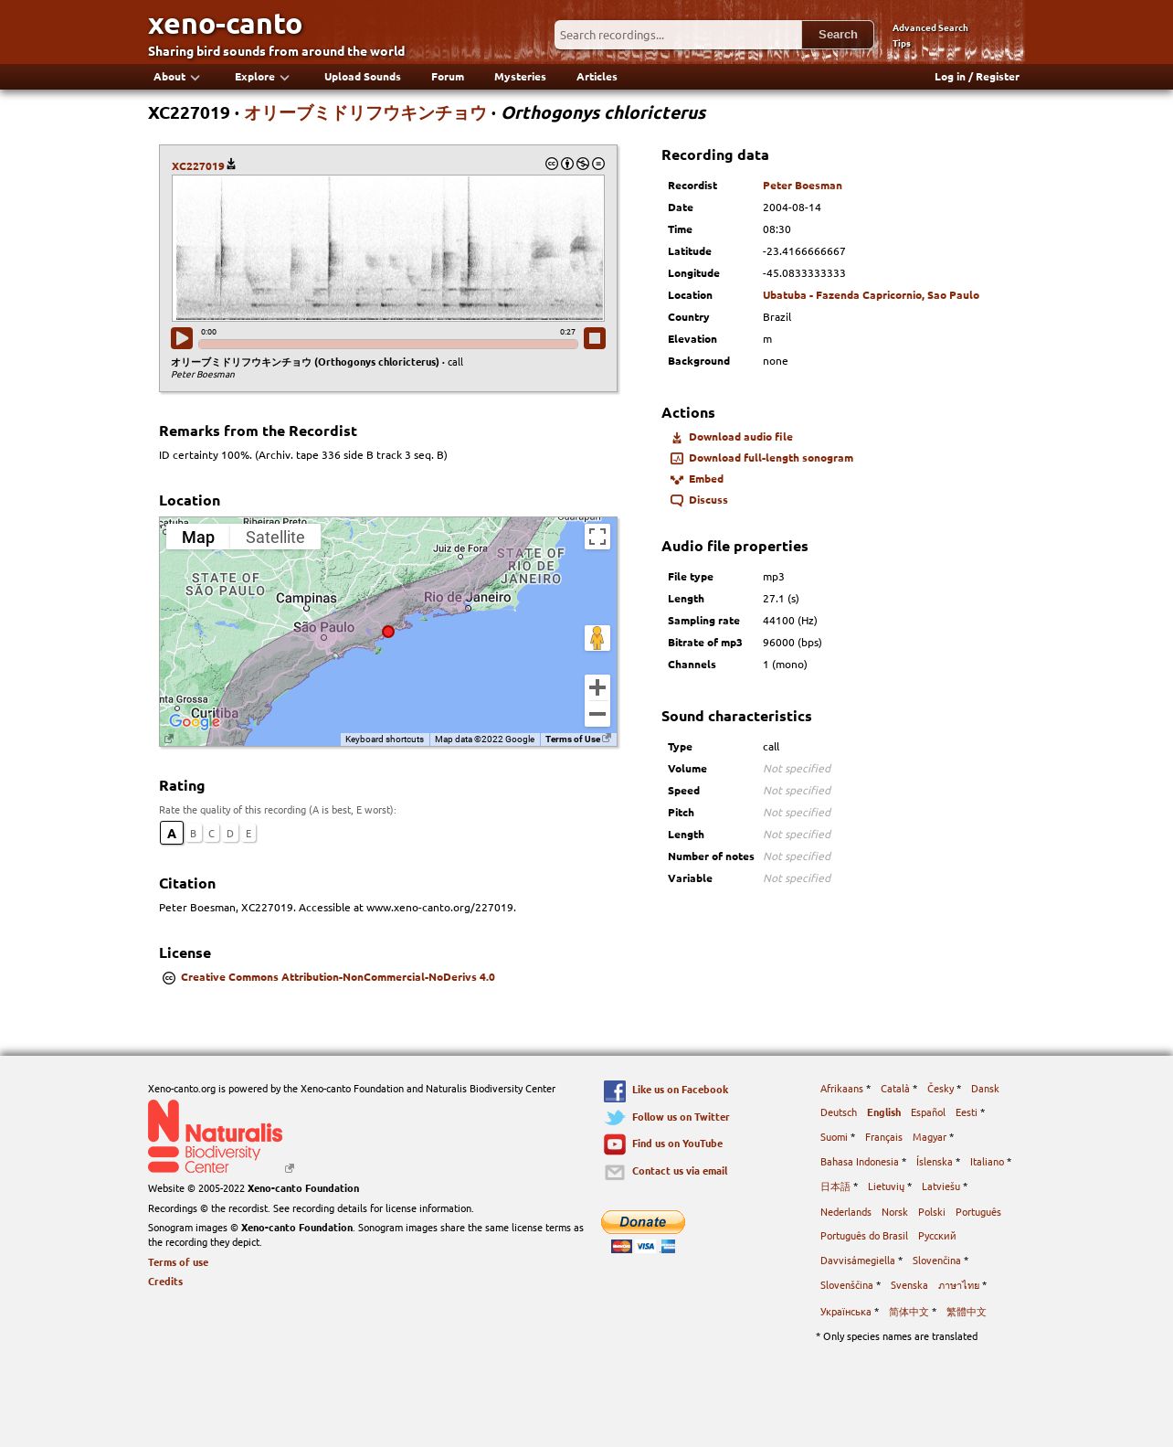
Task: Open the sonogram image of the recording
Action: (x=388, y=248)
